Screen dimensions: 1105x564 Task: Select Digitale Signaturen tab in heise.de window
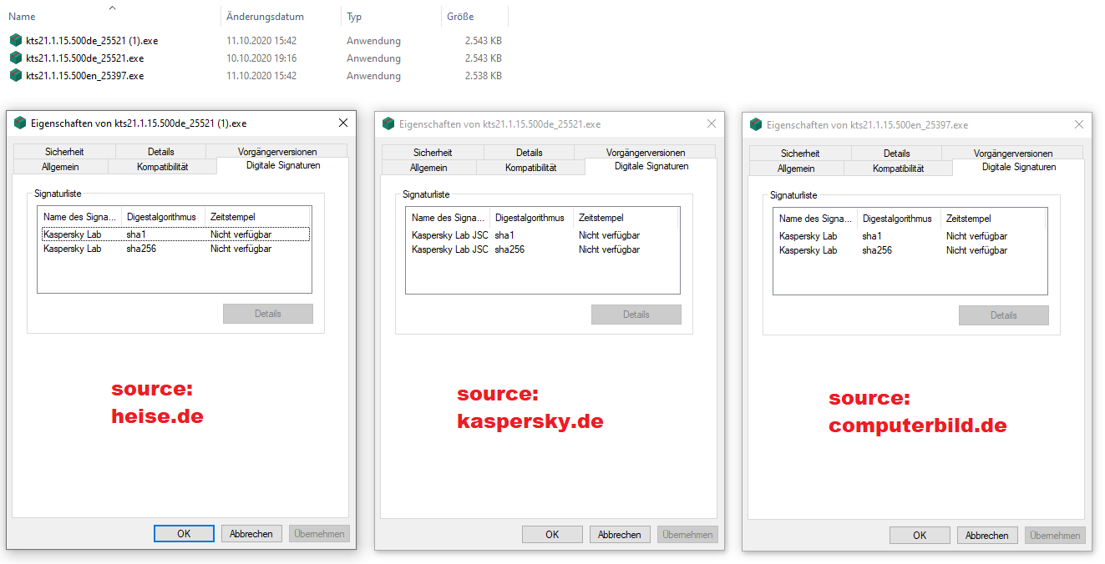click(x=283, y=165)
